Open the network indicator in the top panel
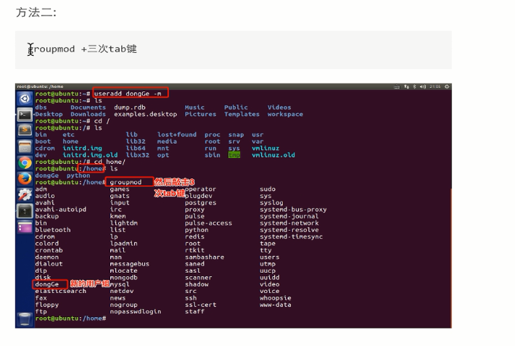Image resolution: width=515 pixels, height=346 pixels. pyautogui.click(x=406, y=87)
